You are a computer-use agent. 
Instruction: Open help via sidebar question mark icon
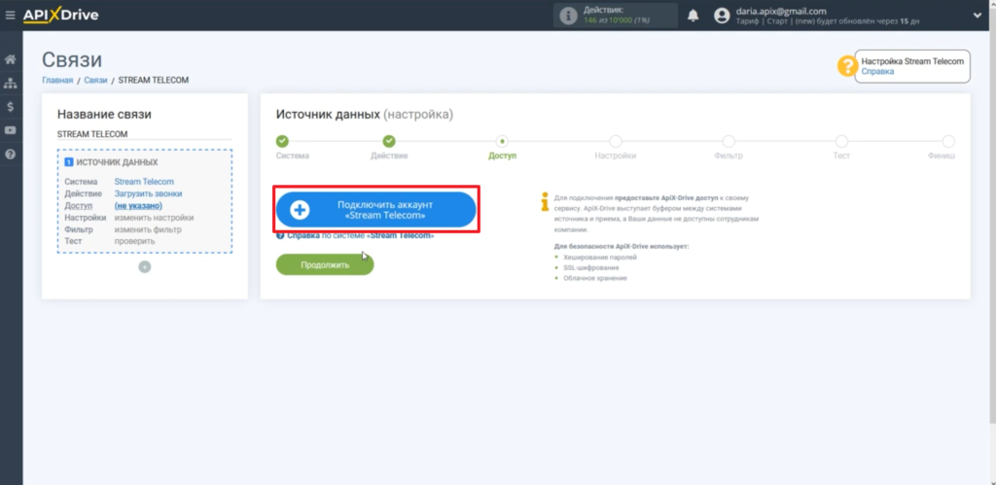pos(11,154)
